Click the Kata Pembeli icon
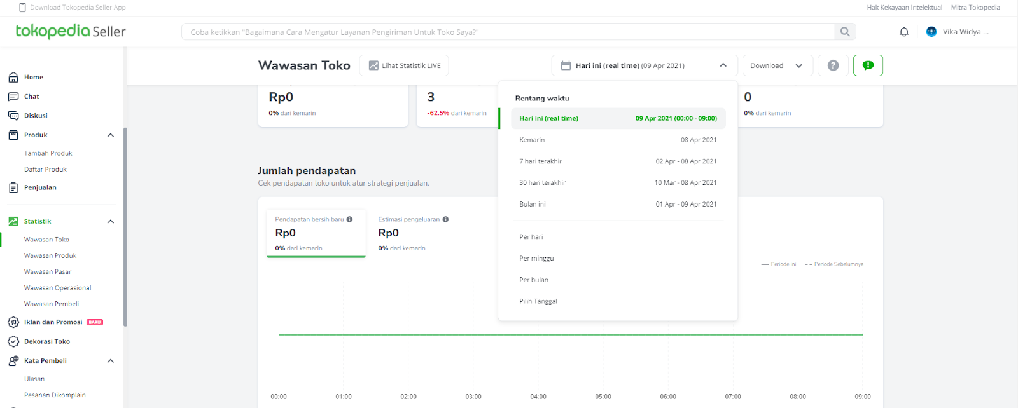This screenshot has width=1018, height=408. click(x=13, y=361)
